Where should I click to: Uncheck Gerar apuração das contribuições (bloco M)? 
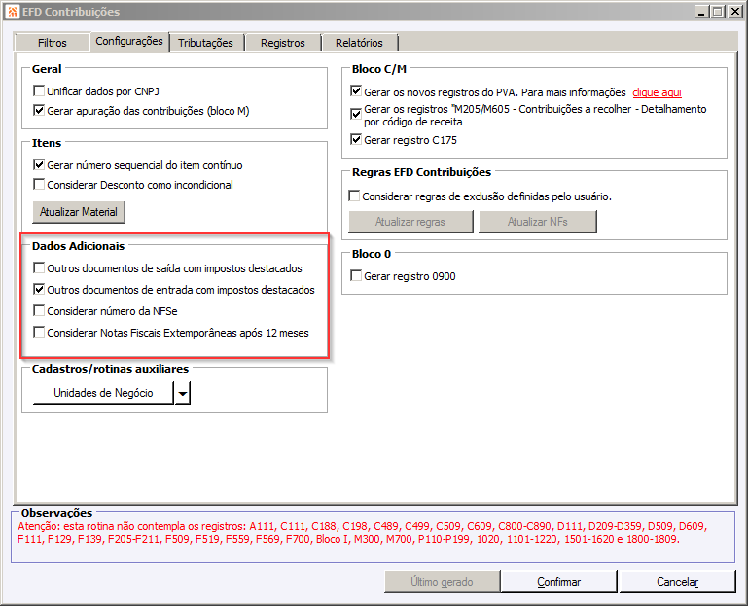click(x=39, y=110)
